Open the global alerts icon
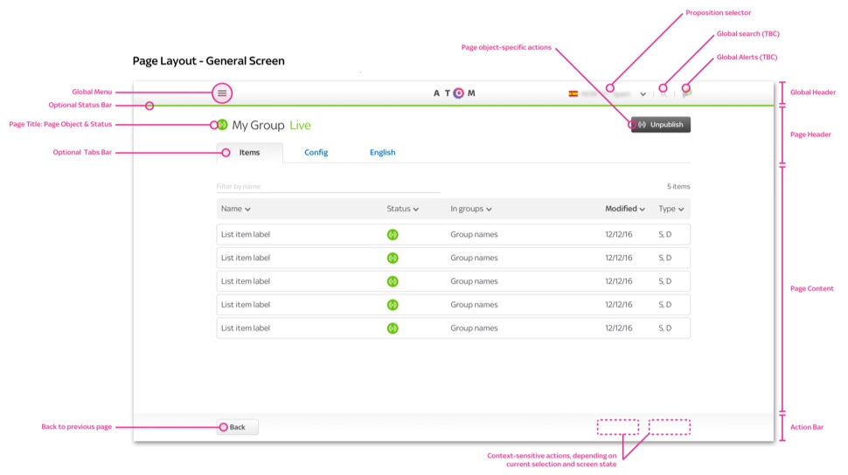This screenshot has width=848, height=475. [x=685, y=93]
